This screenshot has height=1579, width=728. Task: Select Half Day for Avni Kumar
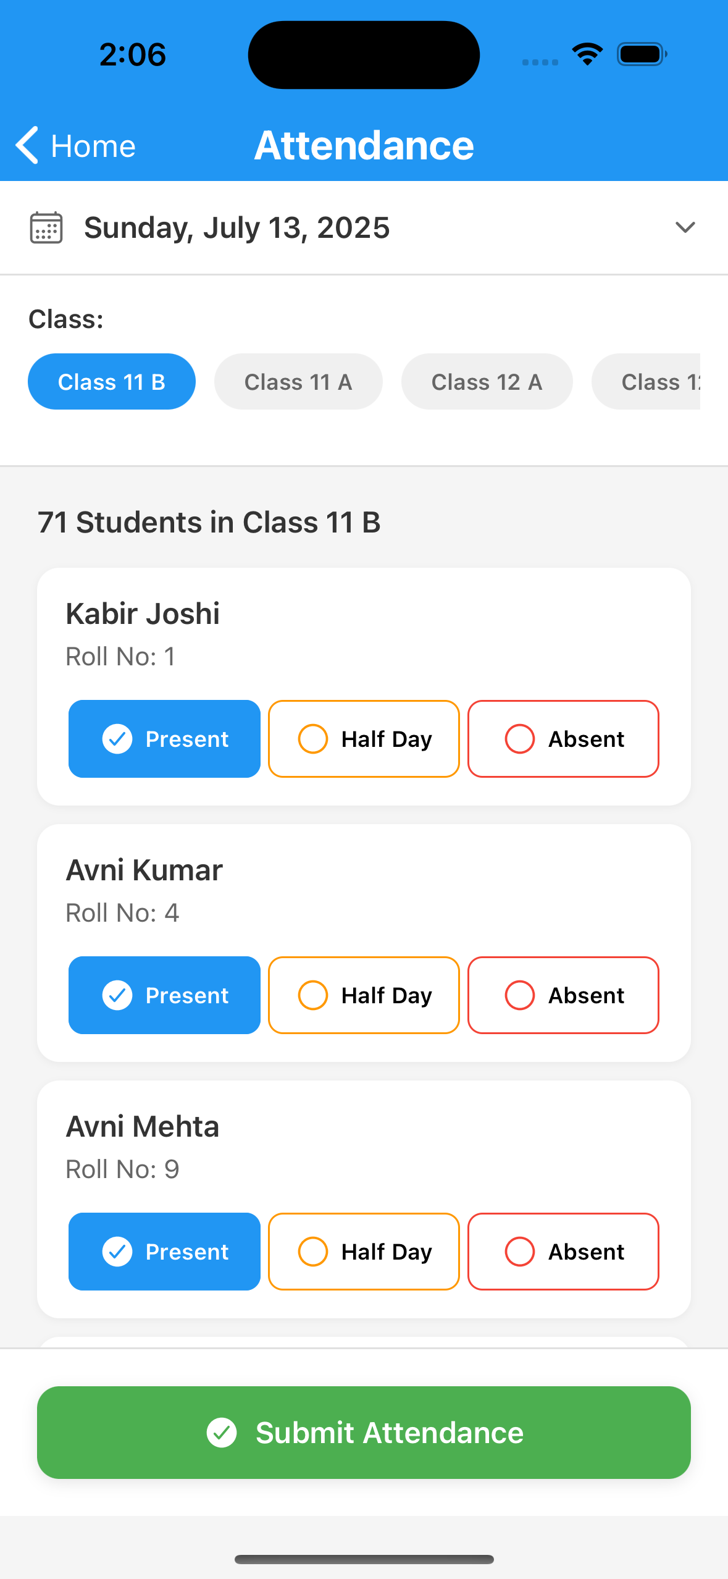[363, 995]
